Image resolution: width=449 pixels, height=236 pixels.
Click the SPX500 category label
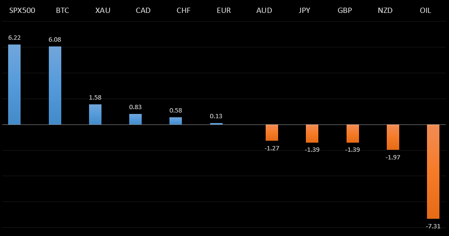tap(22, 10)
